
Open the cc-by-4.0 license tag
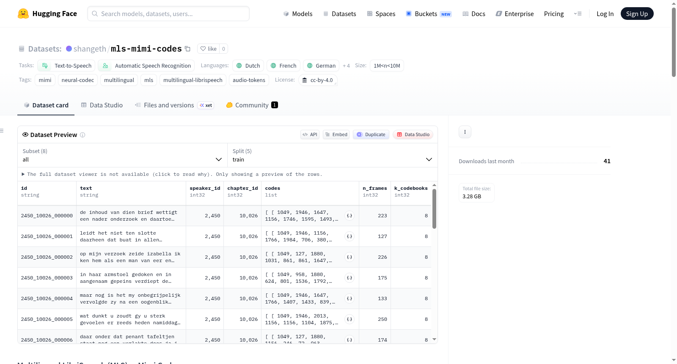(x=318, y=80)
